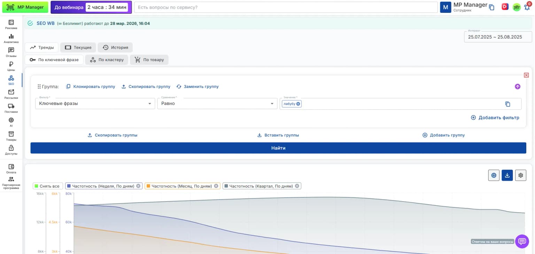
Task: Open the Отзывы sidebar section
Action: click(x=11, y=52)
